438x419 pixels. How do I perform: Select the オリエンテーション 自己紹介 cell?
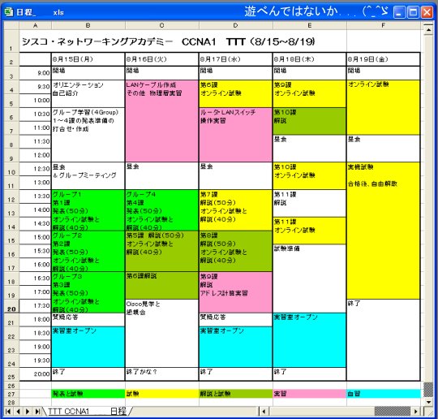point(88,93)
